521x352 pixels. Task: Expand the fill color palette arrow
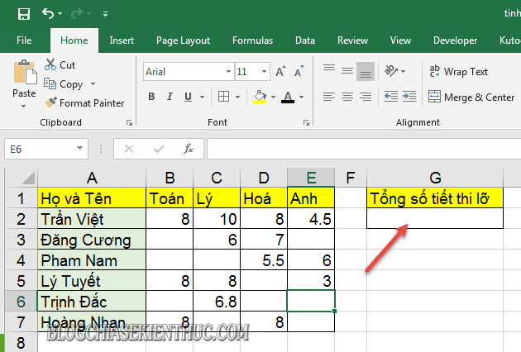pos(273,97)
